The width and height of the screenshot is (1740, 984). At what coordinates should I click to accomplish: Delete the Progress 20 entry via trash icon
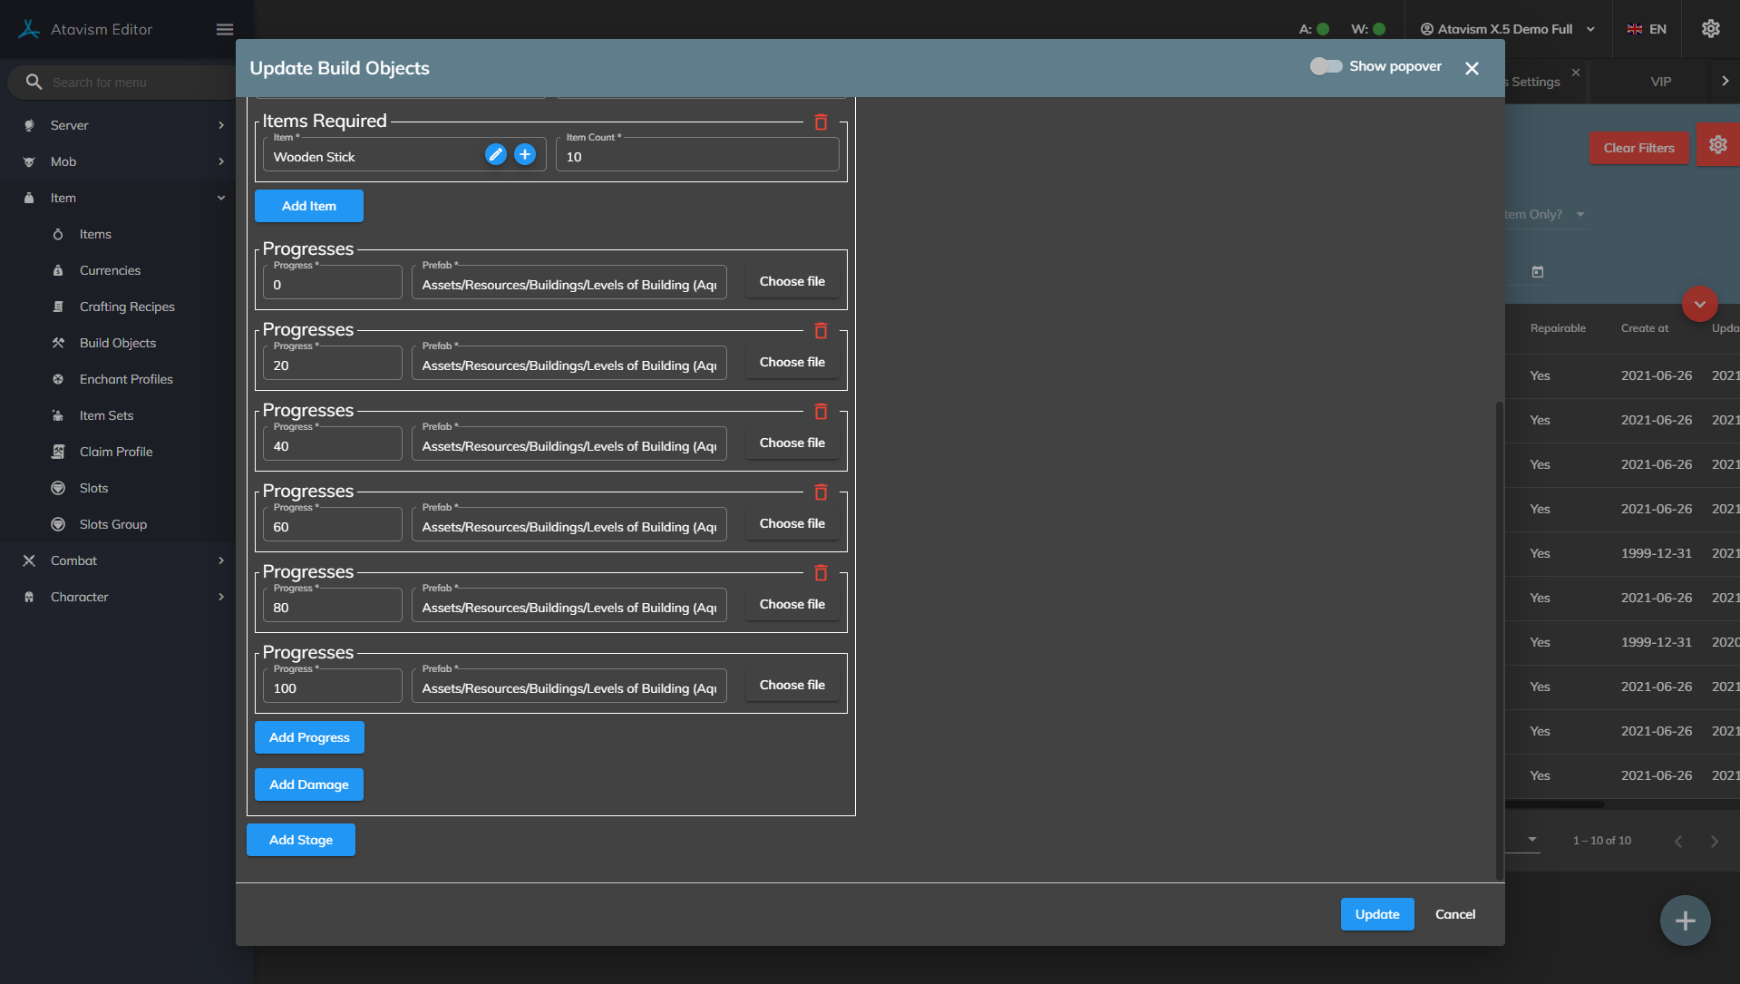pos(821,331)
